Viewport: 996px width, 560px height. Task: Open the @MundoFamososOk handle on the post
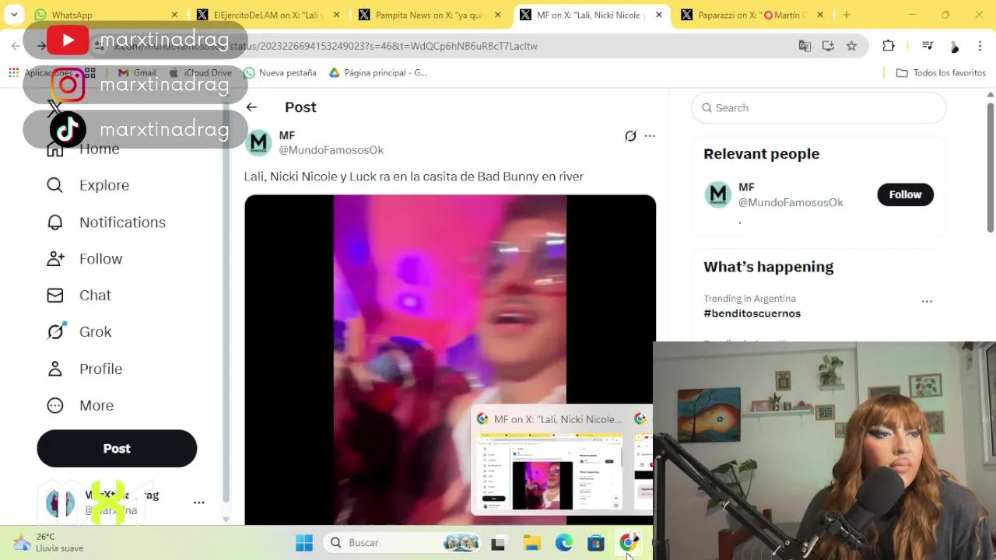[331, 150]
